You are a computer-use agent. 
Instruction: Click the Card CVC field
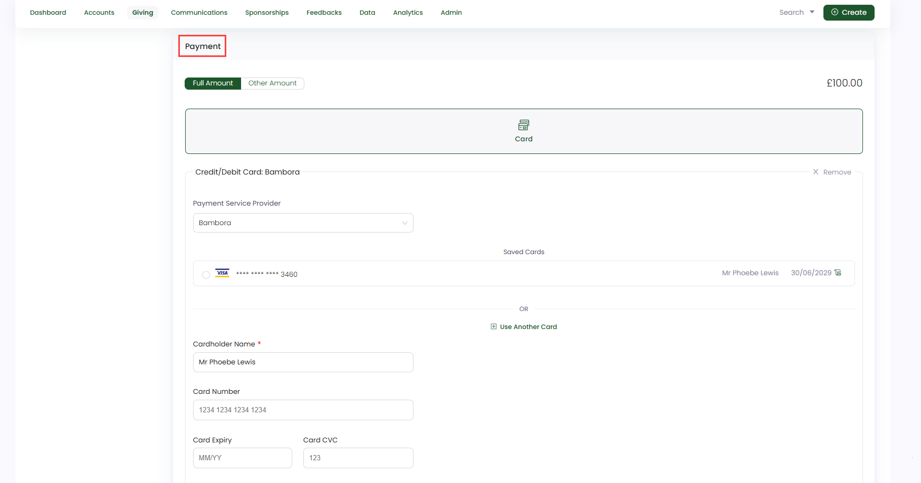(x=358, y=458)
